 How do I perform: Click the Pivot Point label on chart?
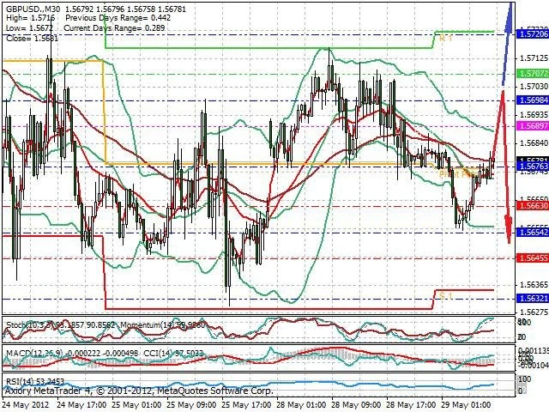click(456, 173)
